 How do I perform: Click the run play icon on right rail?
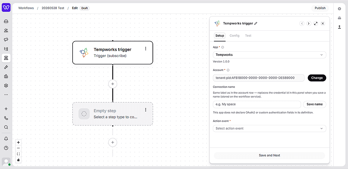click(339, 9)
